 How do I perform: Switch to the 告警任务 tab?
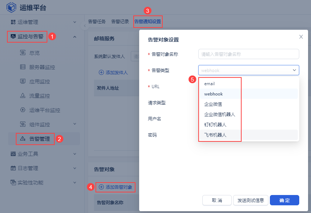pyautogui.click(x=97, y=21)
